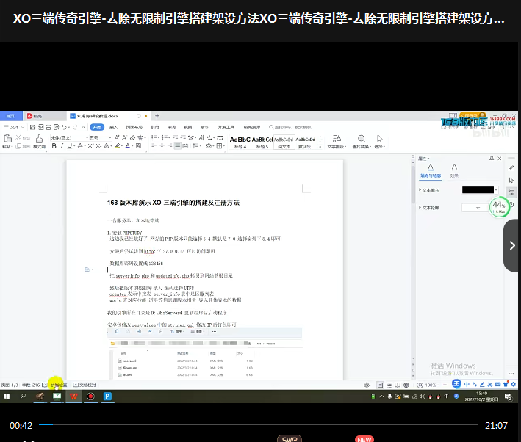Switch to the 开发工具 (Developer) ribbon tab

pos(226,127)
